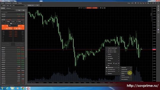Focus the symbol search field
Viewport: 160px width, 90px height.
[8, 10]
